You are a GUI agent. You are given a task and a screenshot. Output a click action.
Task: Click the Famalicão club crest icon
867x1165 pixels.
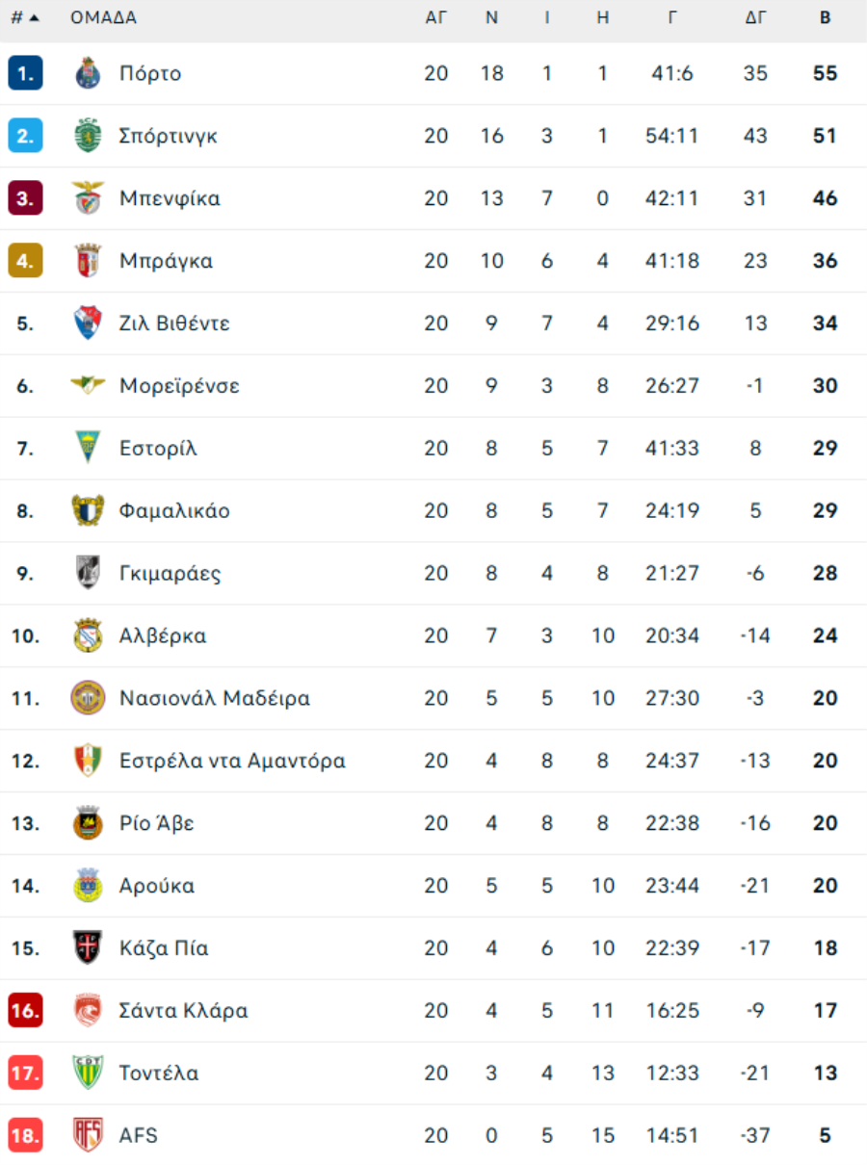[88, 510]
